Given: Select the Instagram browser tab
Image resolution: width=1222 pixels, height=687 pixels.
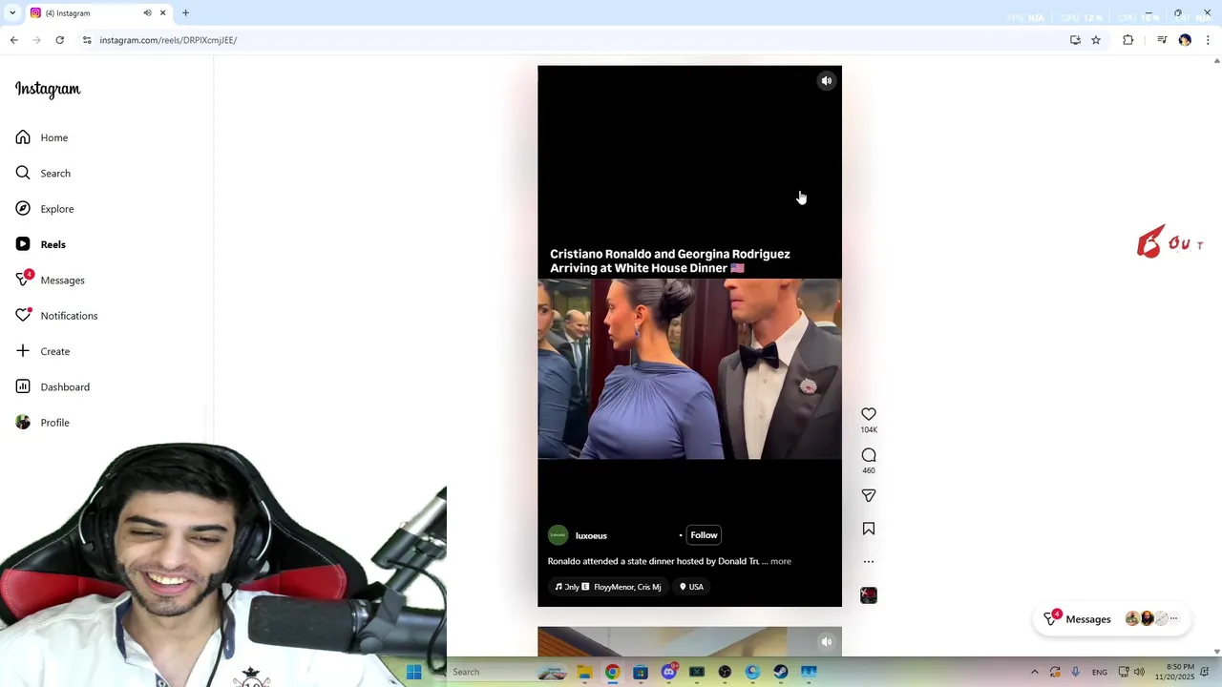Looking at the screenshot, I should 97,13.
